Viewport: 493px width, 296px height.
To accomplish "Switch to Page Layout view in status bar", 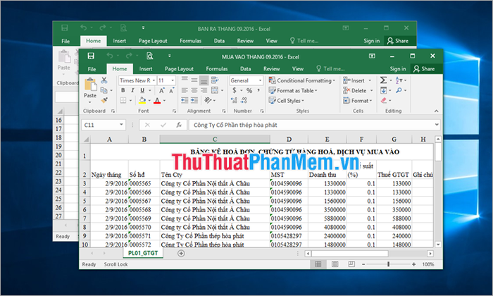I will (335, 264).
